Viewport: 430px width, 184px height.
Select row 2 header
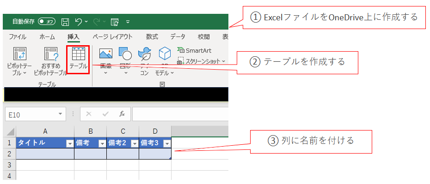click(10, 154)
